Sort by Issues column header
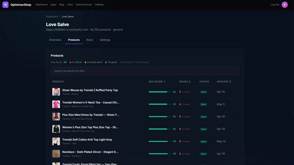294x165 pixels. click(x=184, y=81)
